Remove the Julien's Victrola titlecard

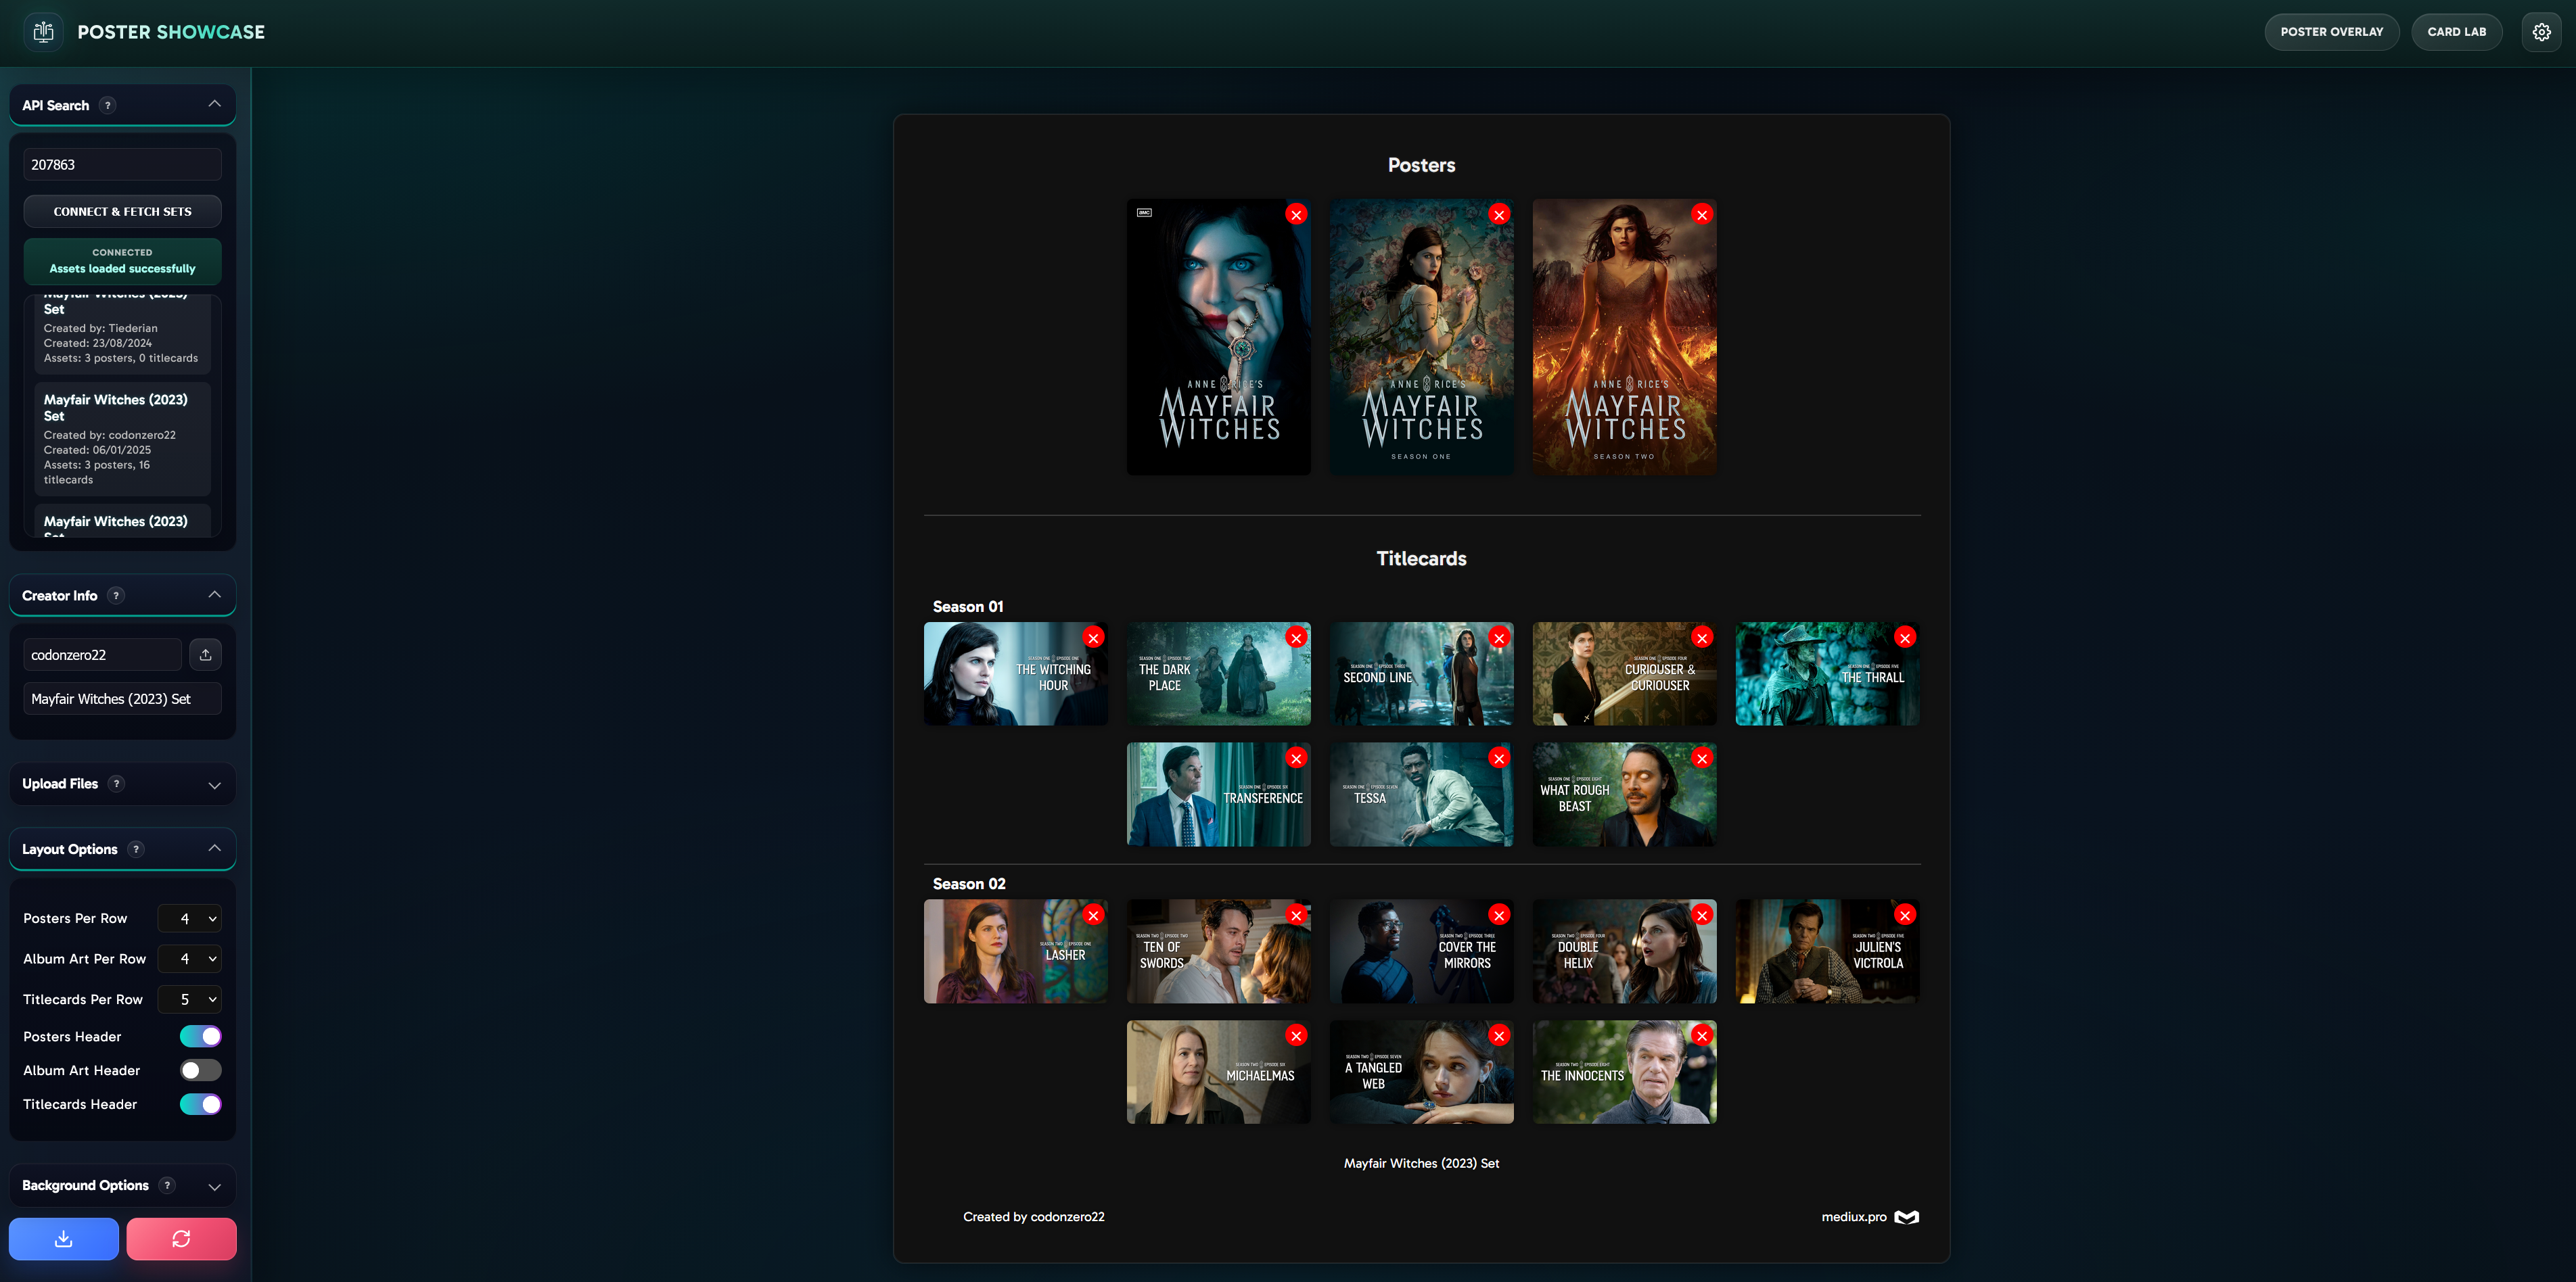pyautogui.click(x=1905, y=916)
